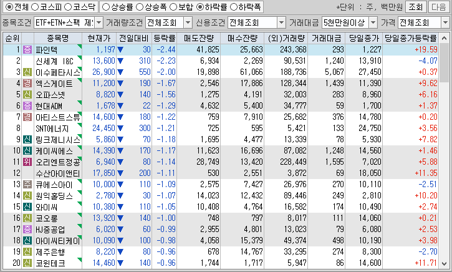This screenshot has height=272, width=452.
Task: Open the 거래대금 5천만원이상 dropdown
Action: pyautogui.click(x=373, y=22)
